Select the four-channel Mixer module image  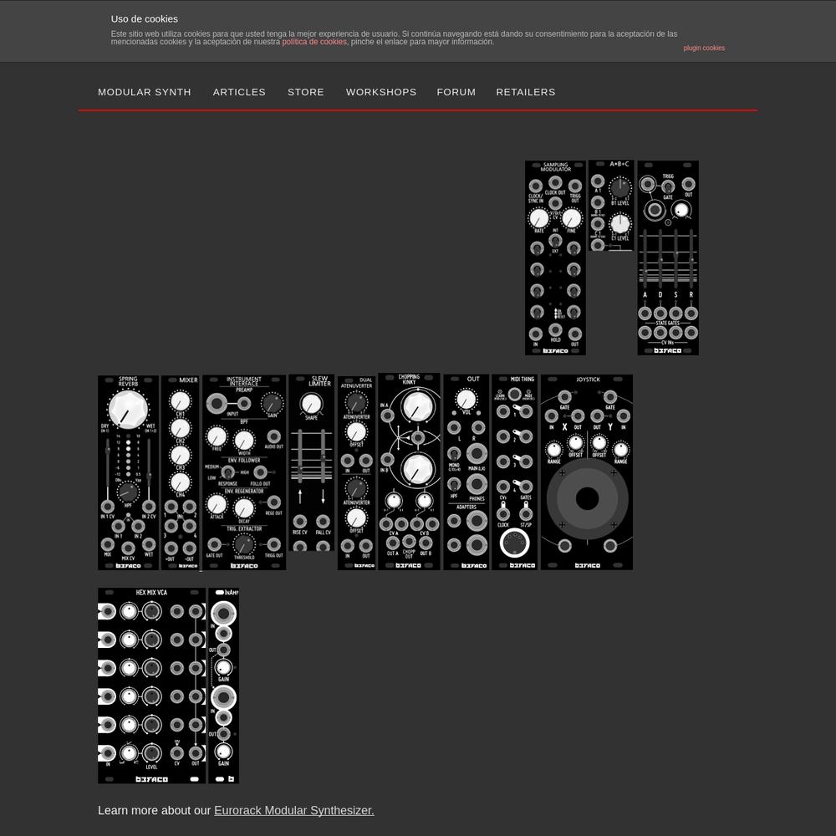[x=181, y=472]
